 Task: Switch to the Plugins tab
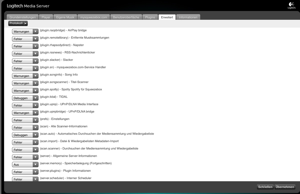[150, 17]
